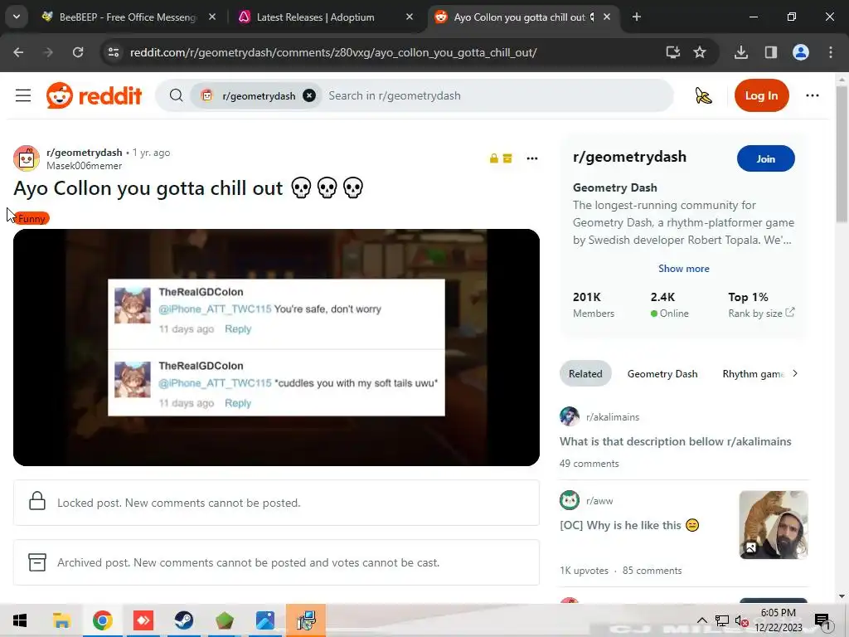The width and height of the screenshot is (849, 637).
Task: Close the Adoptium tab
Action: point(410,17)
